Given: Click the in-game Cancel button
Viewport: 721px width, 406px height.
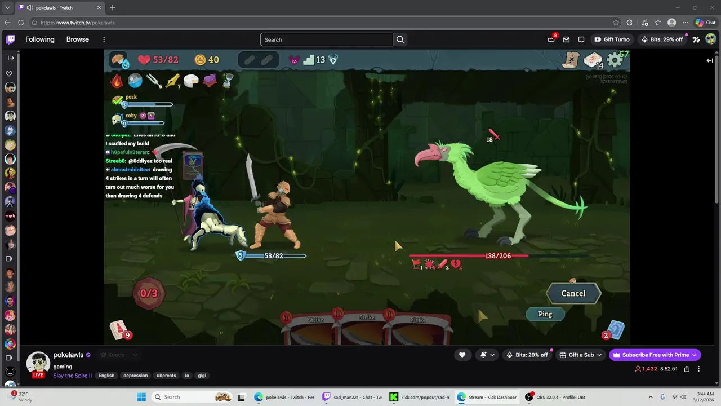Looking at the screenshot, I should pos(573,293).
